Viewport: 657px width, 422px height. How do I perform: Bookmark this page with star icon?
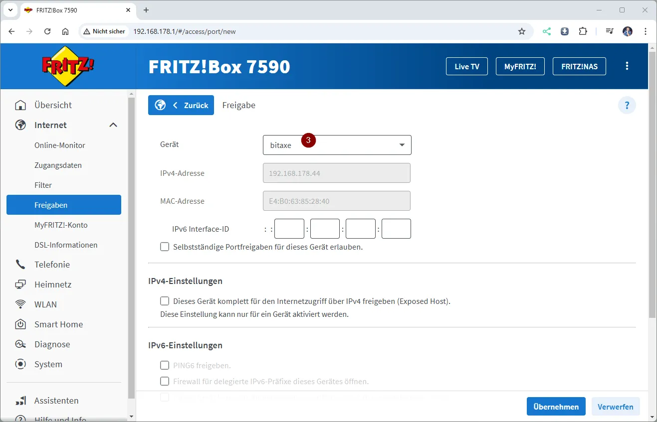522,31
